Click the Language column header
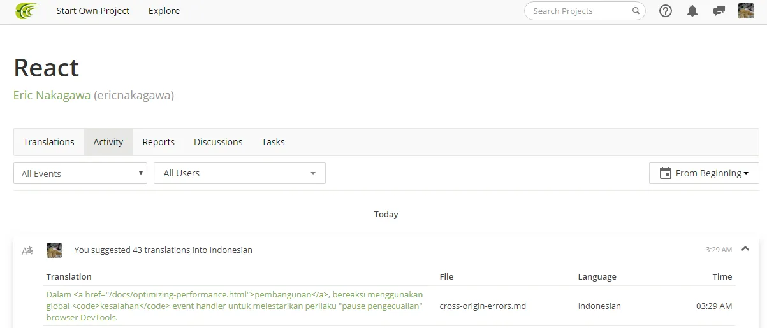The width and height of the screenshot is (767, 328). click(597, 276)
